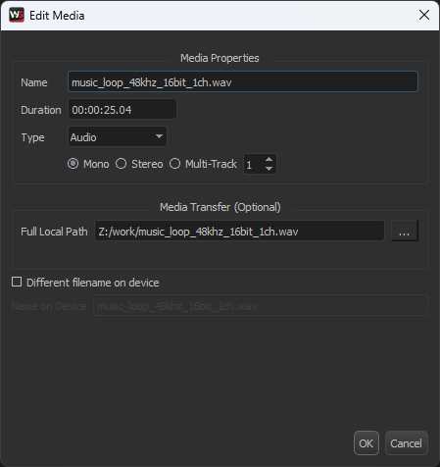Select the Mono radio button
The image size is (440, 467).
pos(73,164)
